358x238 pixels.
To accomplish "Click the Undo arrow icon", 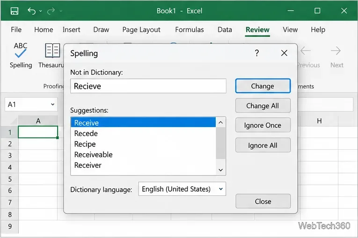I will 31,11.
